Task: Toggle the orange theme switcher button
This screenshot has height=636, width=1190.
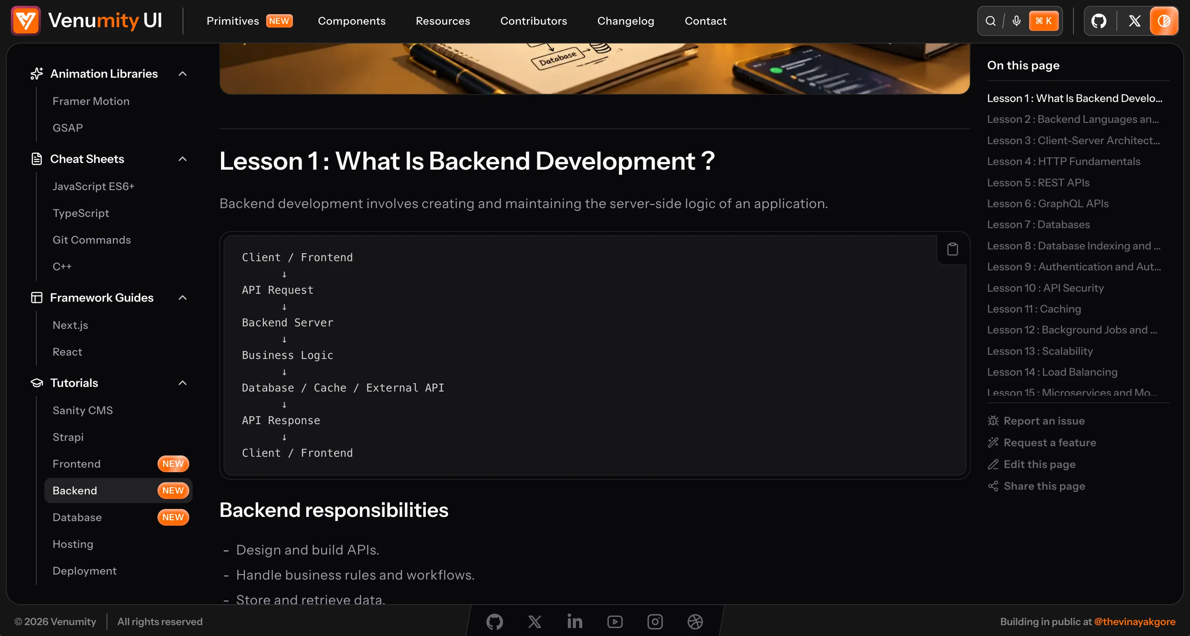Action: (x=1164, y=21)
